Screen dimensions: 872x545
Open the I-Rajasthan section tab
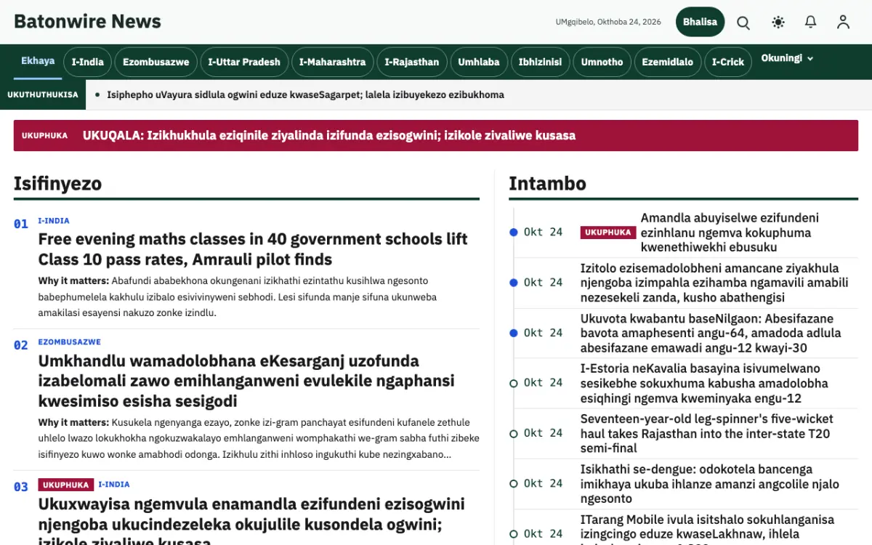coord(412,62)
